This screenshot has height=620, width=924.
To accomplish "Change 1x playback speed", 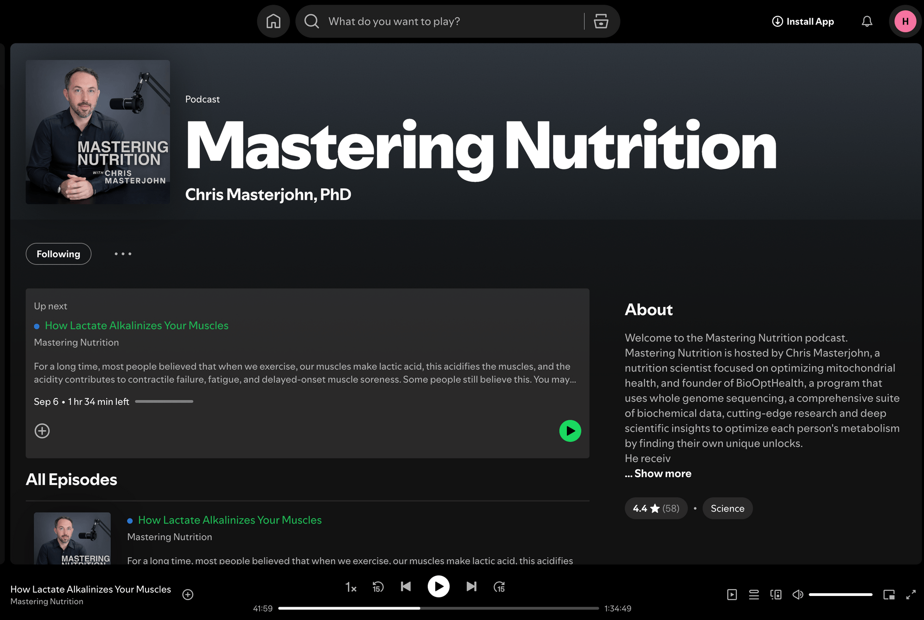I will pos(351,587).
